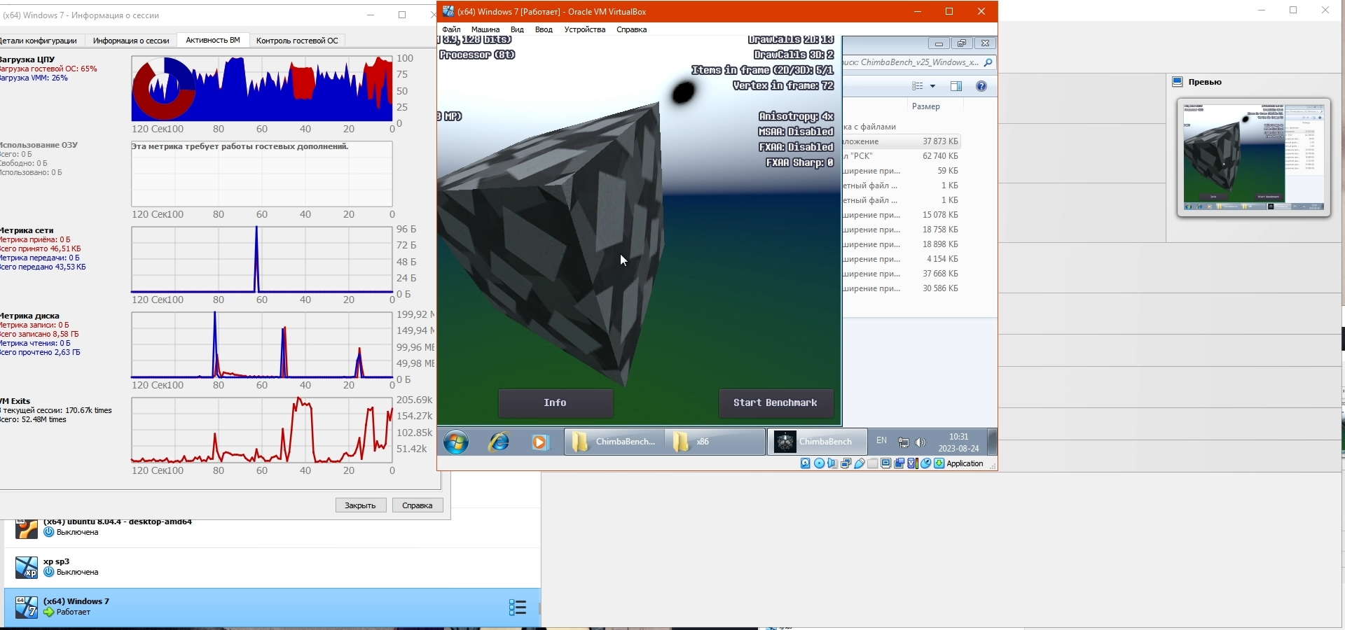
Task: Click the Explorer search input field
Action: [x=911, y=62]
